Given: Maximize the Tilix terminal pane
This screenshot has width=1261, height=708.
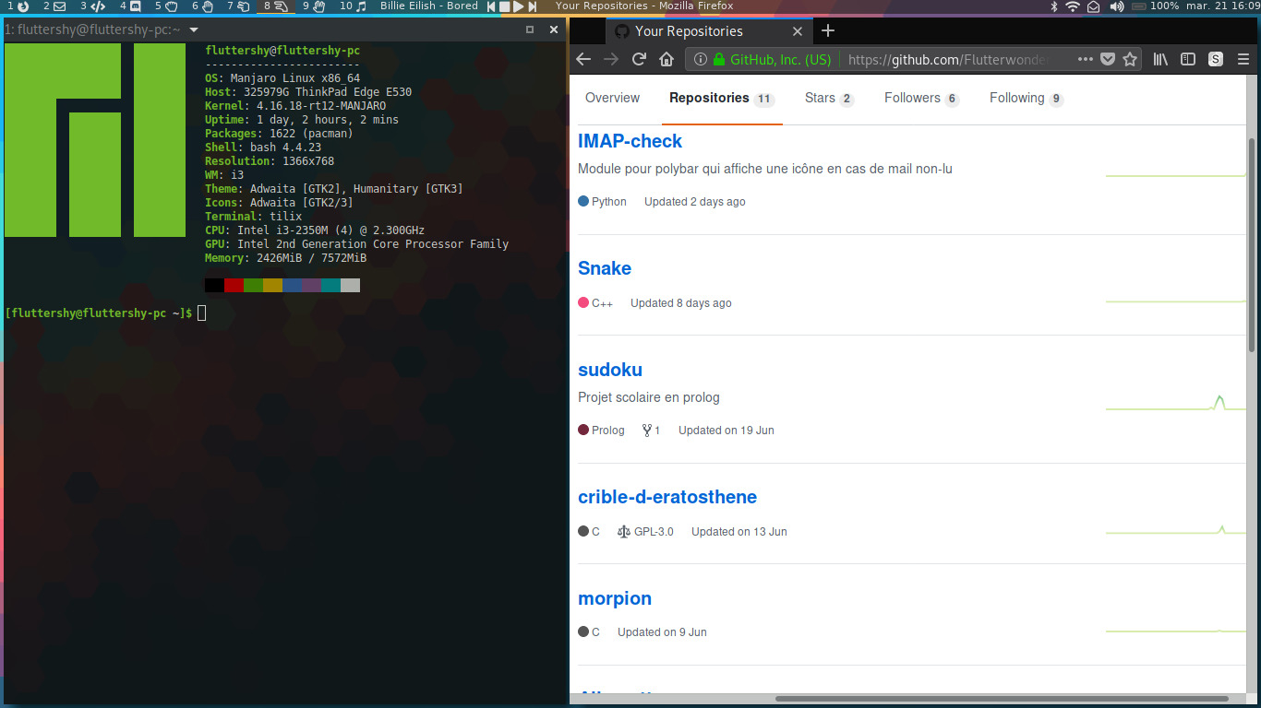Looking at the screenshot, I should [x=530, y=29].
